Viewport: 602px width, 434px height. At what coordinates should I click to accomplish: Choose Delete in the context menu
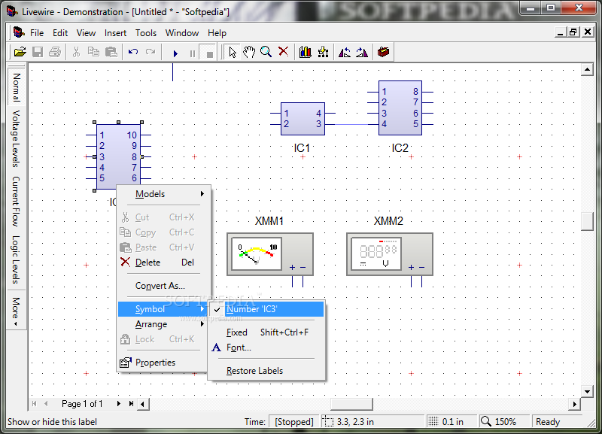point(164,263)
